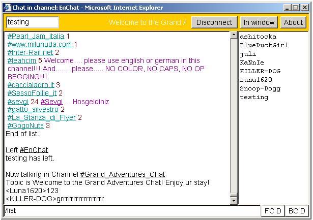
Task: Click the <KILLER-DOG>grrrrr chat message
Action: (54, 199)
